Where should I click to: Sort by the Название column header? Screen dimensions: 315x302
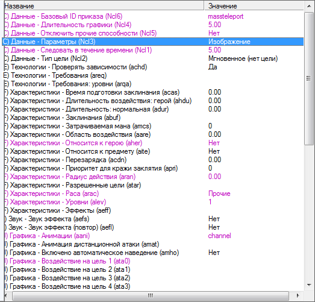pyautogui.click(x=104, y=6)
